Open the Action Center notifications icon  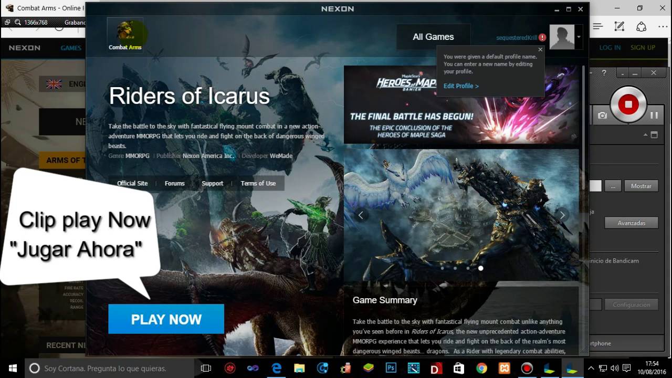point(626,368)
